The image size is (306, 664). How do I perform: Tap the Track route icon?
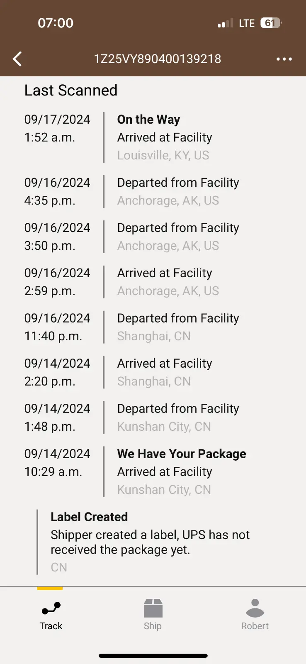point(51,608)
